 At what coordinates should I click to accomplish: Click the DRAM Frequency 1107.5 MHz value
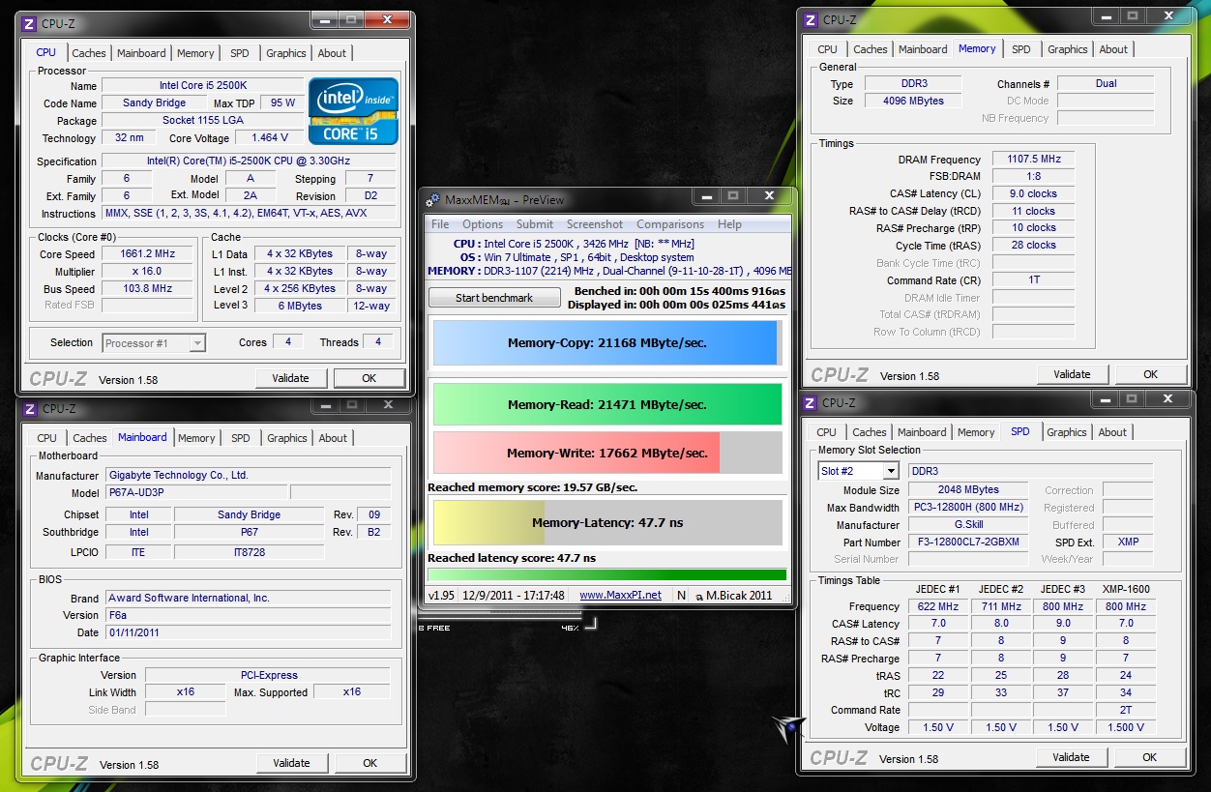pyautogui.click(x=1032, y=160)
